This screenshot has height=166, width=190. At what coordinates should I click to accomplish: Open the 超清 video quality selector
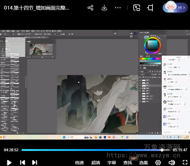click(96, 163)
